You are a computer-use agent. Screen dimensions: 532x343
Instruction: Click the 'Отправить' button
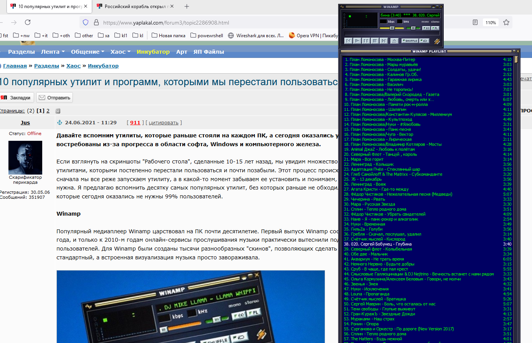click(x=55, y=97)
